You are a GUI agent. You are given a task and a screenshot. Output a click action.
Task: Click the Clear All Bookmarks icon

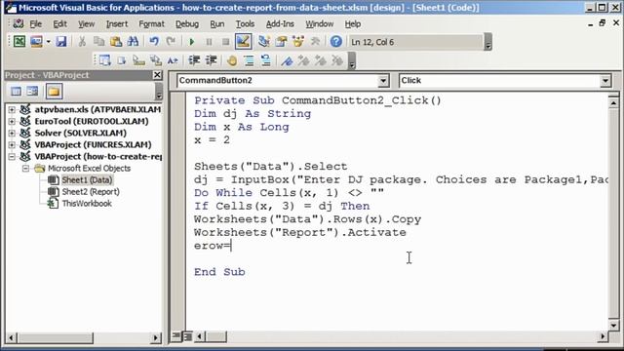(x=337, y=60)
